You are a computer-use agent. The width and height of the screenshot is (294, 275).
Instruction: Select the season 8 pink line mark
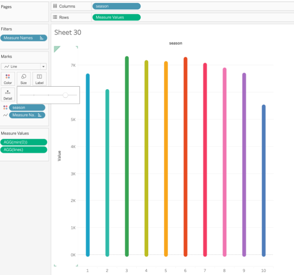tap(225, 162)
